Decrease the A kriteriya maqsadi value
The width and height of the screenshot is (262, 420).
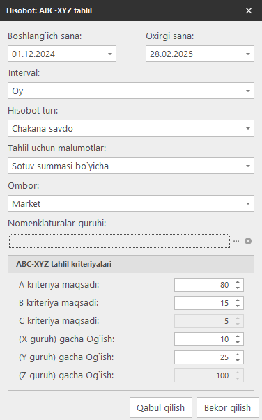click(238, 288)
